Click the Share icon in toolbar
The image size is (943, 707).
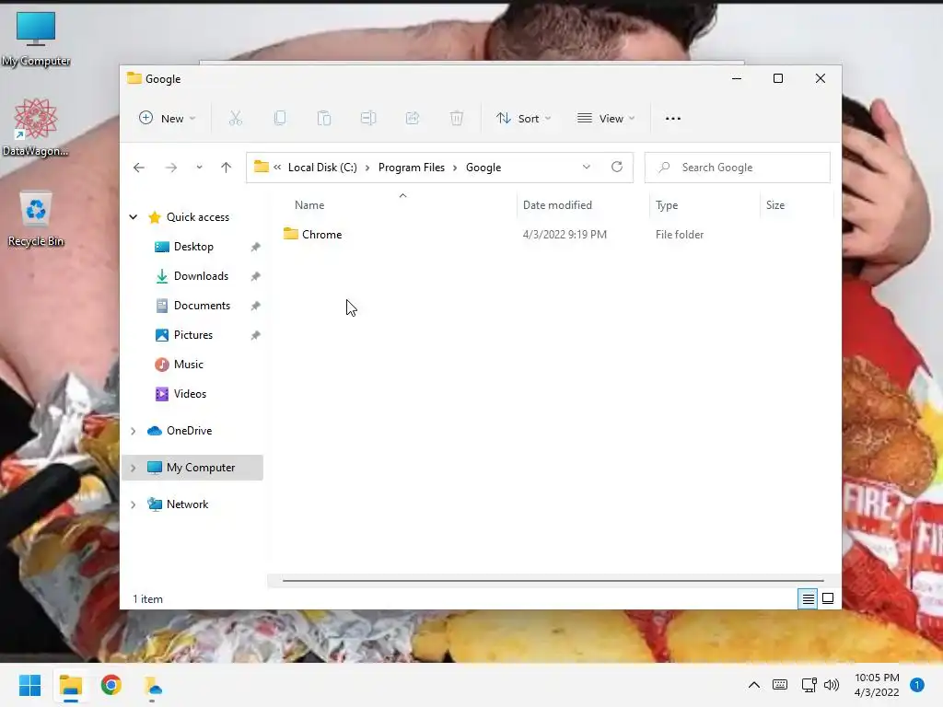point(413,119)
